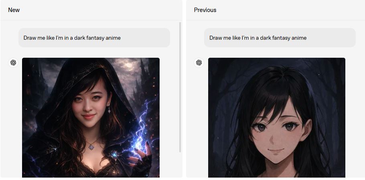Click the pendant necklace in the New image

point(92,147)
